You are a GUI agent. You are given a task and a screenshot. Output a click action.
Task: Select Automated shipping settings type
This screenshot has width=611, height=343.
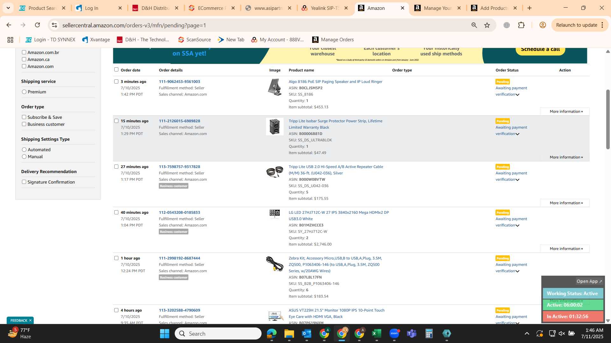pos(24,150)
